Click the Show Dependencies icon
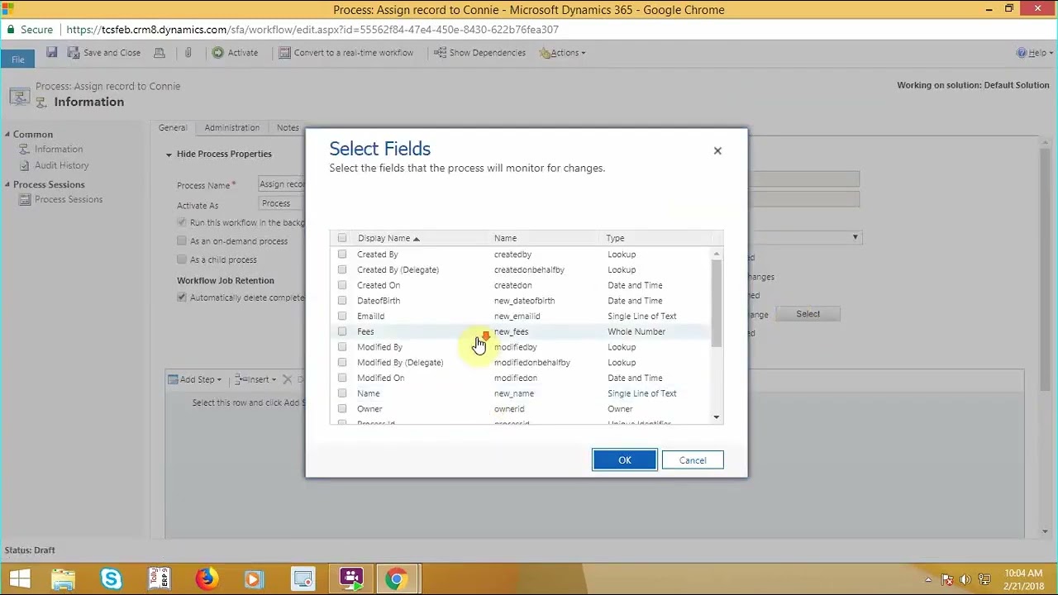 click(440, 52)
